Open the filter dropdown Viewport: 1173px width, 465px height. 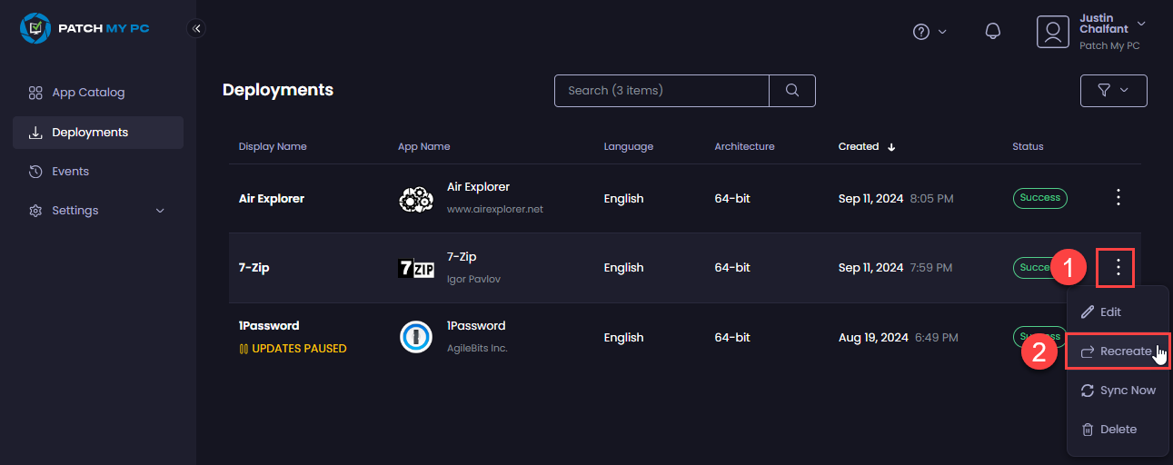tap(1113, 91)
